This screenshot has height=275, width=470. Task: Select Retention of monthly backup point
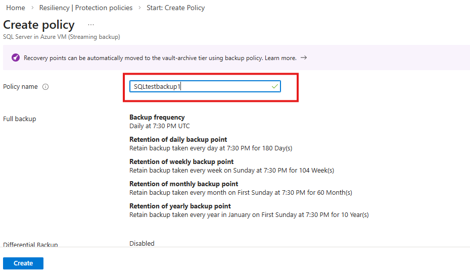point(183,184)
